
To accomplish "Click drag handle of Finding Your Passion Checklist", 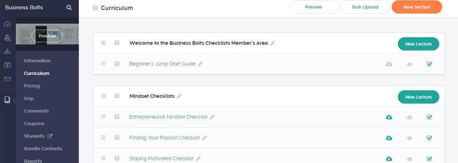I will click(x=104, y=138).
